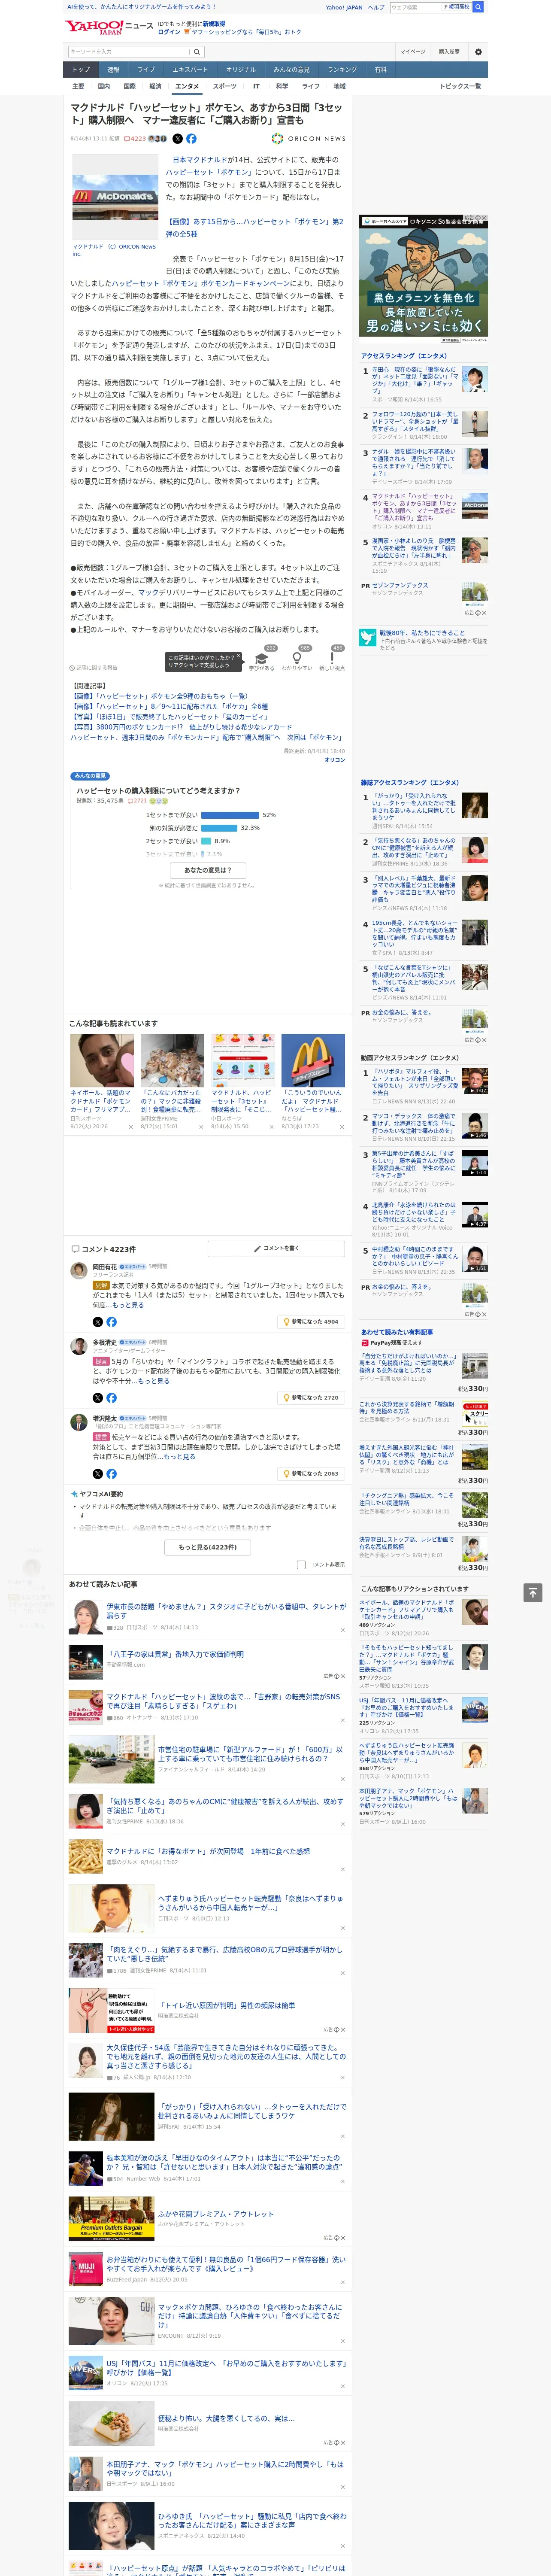Image resolution: width=551 pixels, height=2576 pixels.
Task: Click 岡田有花's profile avatar
Action: 78,1271
